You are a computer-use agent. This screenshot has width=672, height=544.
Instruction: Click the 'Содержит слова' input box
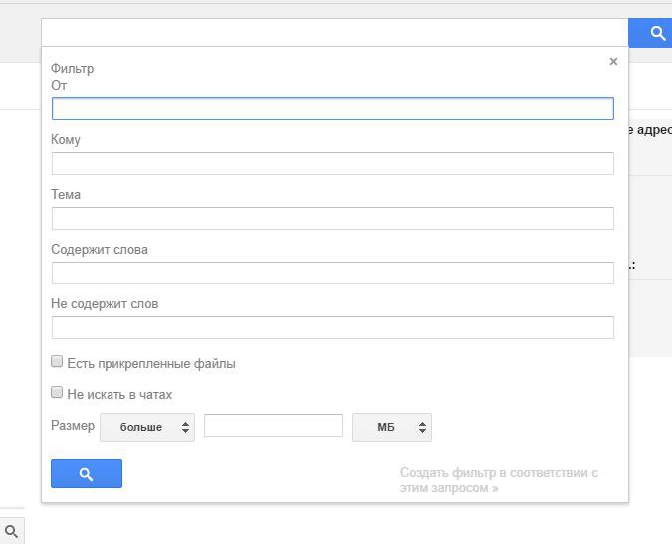pyautogui.click(x=333, y=273)
